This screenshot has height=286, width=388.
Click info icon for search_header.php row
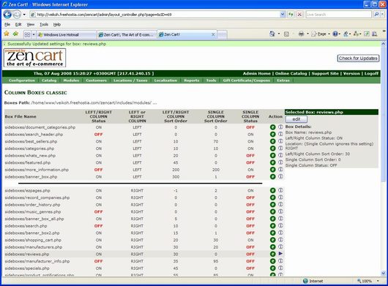[x=280, y=134]
